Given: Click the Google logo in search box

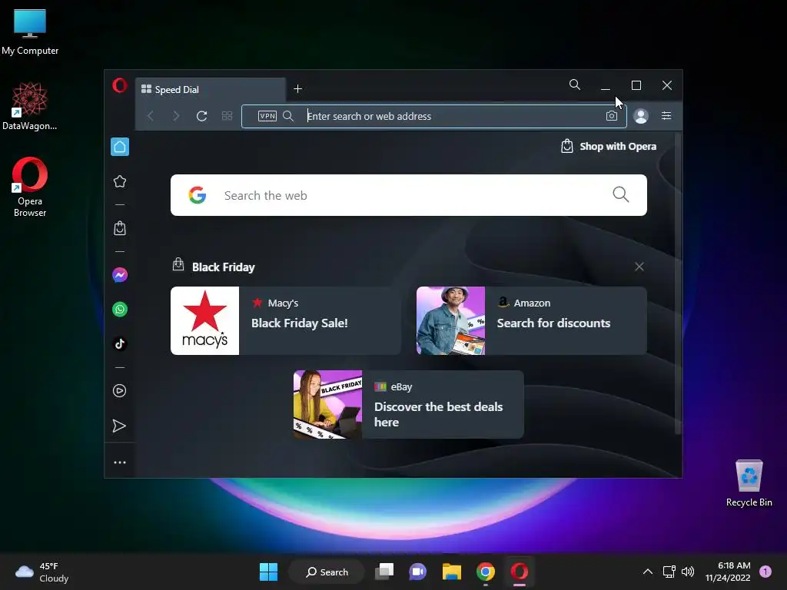Looking at the screenshot, I should [198, 195].
